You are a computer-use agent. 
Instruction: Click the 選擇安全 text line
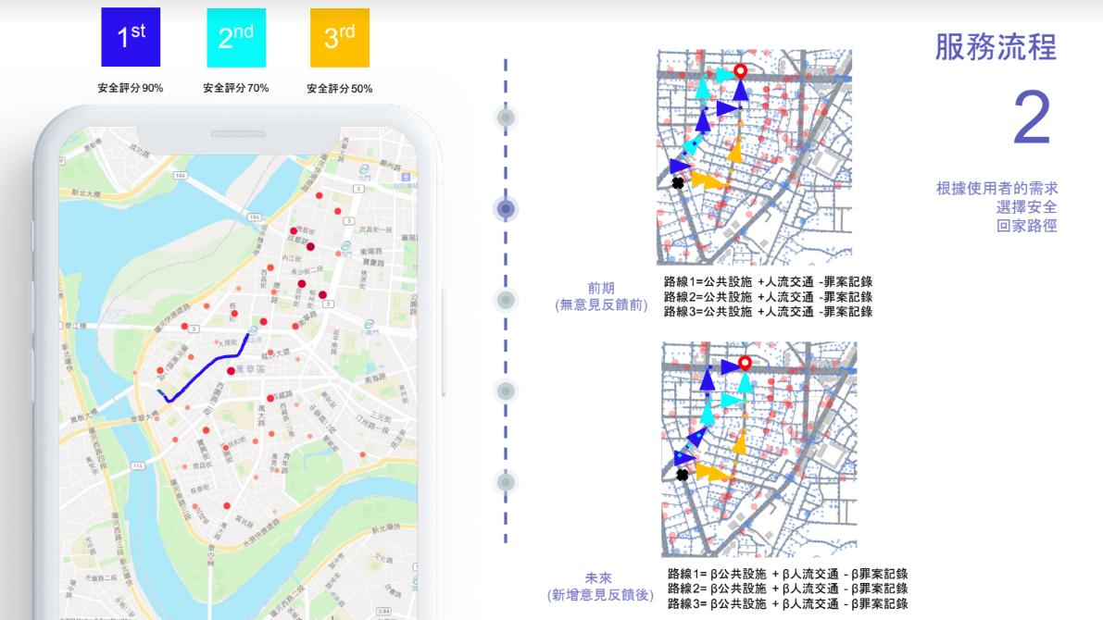click(x=1026, y=206)
